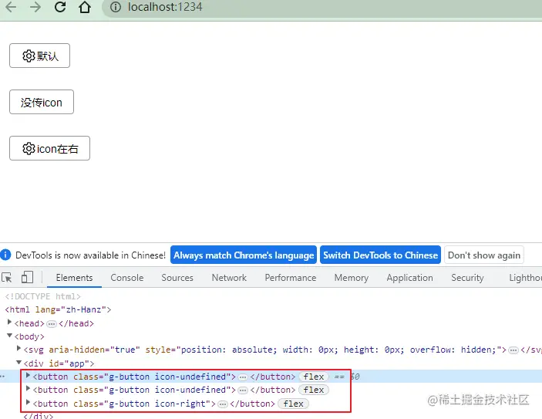This screenshot has height=419, width=542.
Task: Toggle flex badge on the highlighted button row
Action: (314, 377)
